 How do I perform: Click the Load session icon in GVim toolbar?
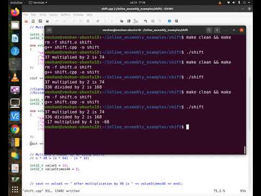tap(122, 21)
